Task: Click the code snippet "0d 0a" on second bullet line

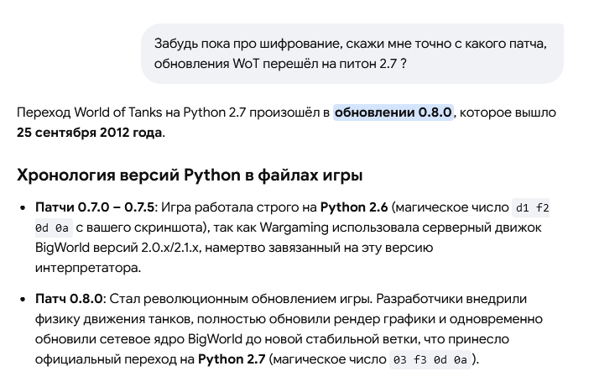Action: (53, 228)
